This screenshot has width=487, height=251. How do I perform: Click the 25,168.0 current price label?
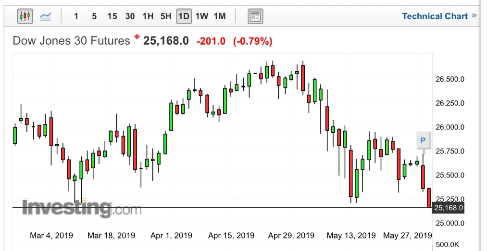[x=449, y=208]
